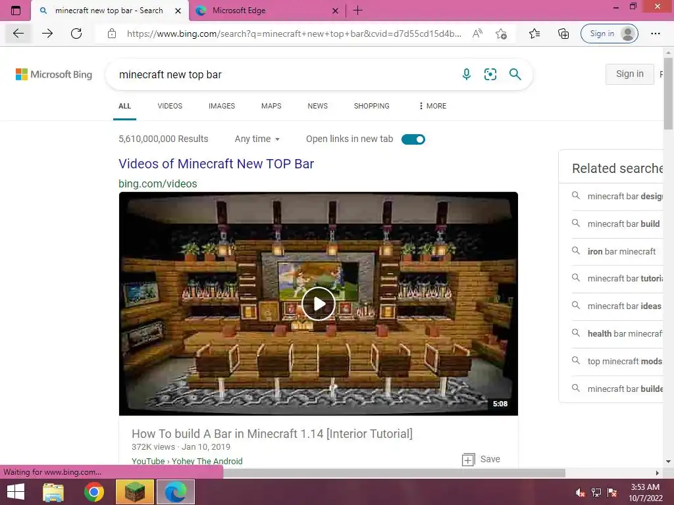The height and width of the screenshot is (505, 674).
Task: Close the minecraft new top bar tab
Action: click(x=178, y=11)
